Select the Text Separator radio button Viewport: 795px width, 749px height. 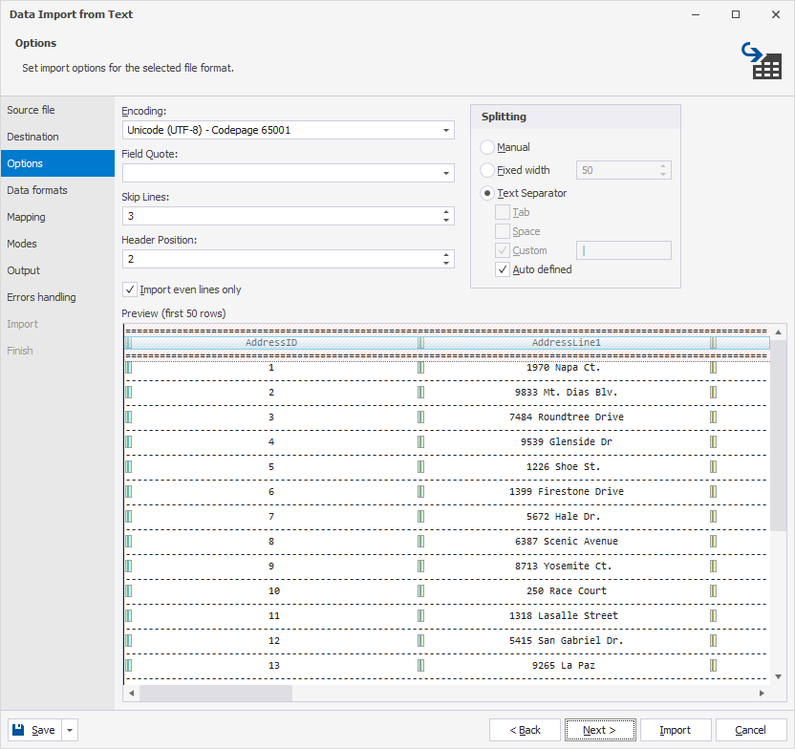[x=487, y=193]
